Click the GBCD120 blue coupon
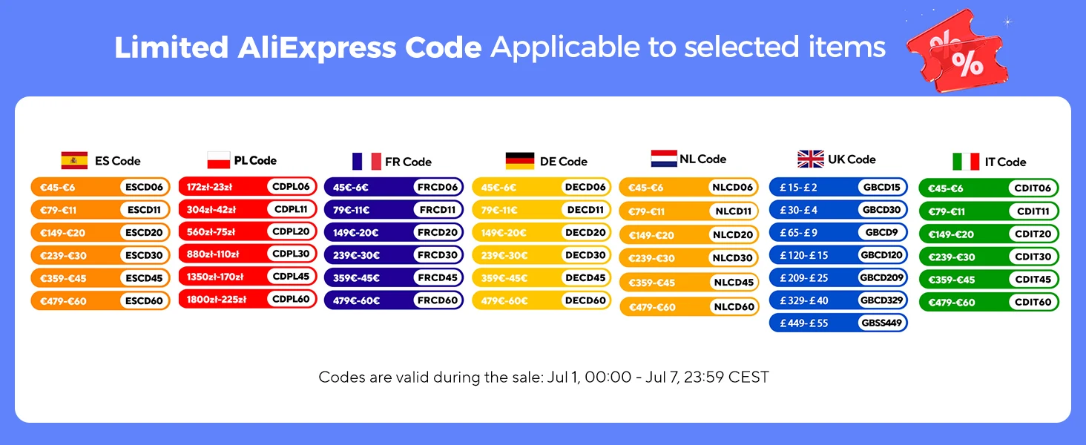The width and height of the screenshot is (1086, 445). (x=839, y=254)
